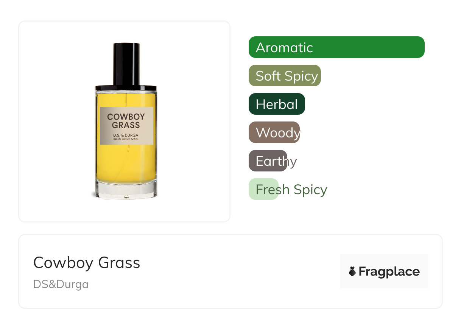This screenshot has height=327, width=461.
Task: Click the Fresh Spicy text label
Action: click(x=291, y=189)
